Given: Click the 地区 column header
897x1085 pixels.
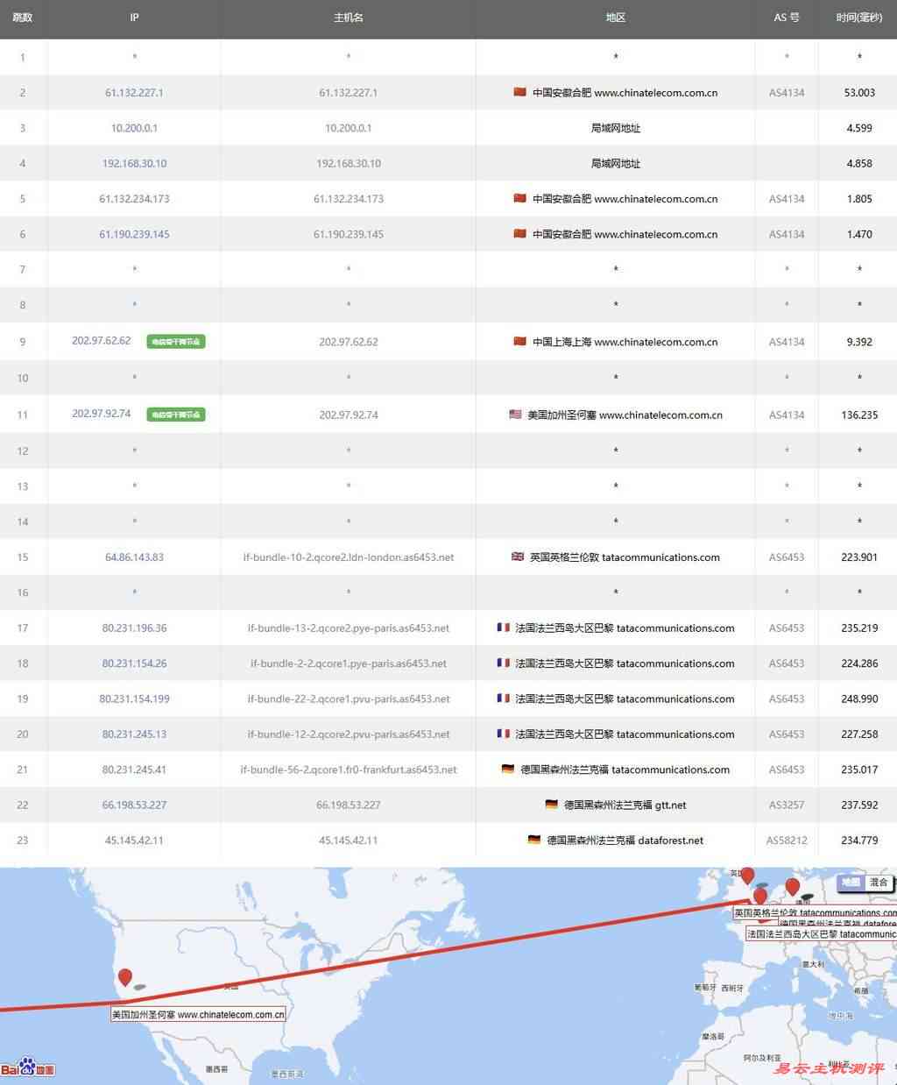Looking at the screenshot, I should click(616, 18).
